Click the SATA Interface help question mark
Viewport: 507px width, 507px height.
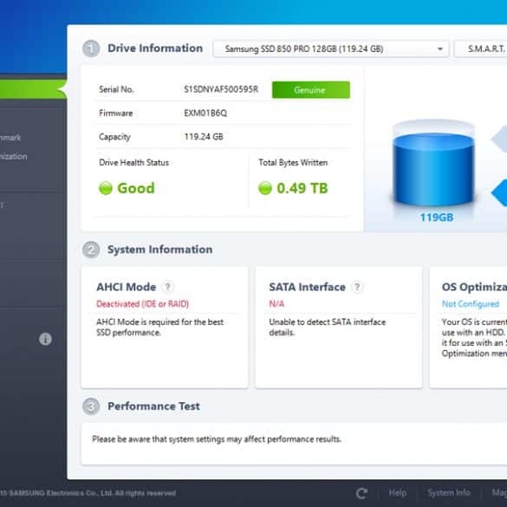pos(357,287)
